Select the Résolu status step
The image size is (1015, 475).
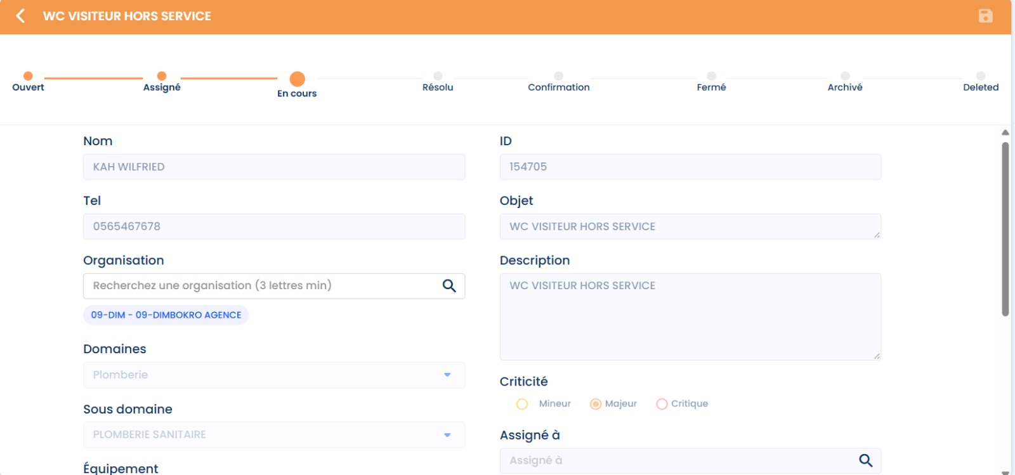pyautogui.click(x=438, y=77)
